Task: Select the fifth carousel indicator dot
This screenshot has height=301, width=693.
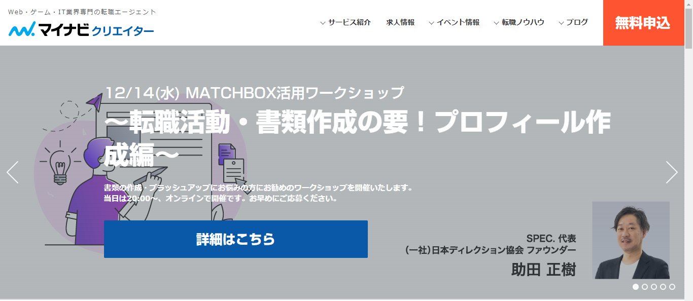Action: pyautogui.click(x=672, y=287)
